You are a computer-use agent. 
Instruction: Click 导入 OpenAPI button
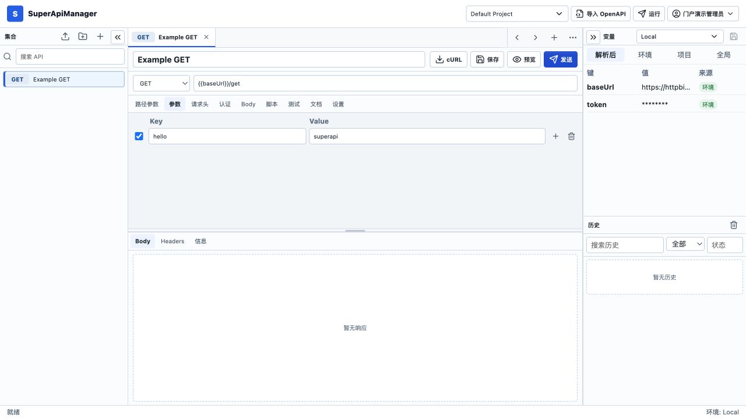coord(601,13)
